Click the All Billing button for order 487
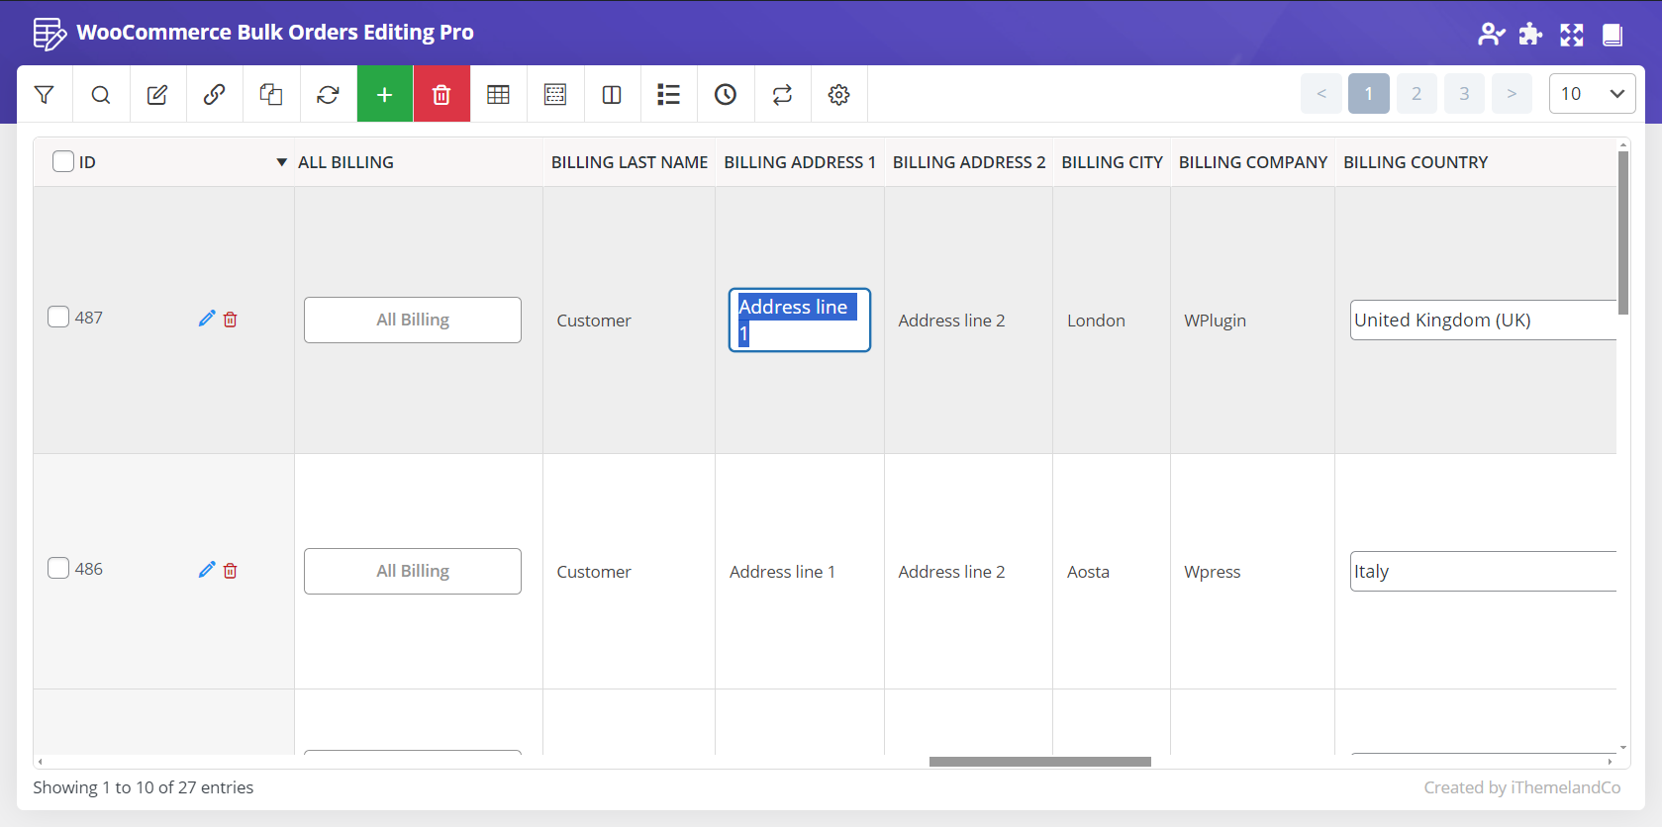Viewport: 1662px width, 827px height. 413,321
